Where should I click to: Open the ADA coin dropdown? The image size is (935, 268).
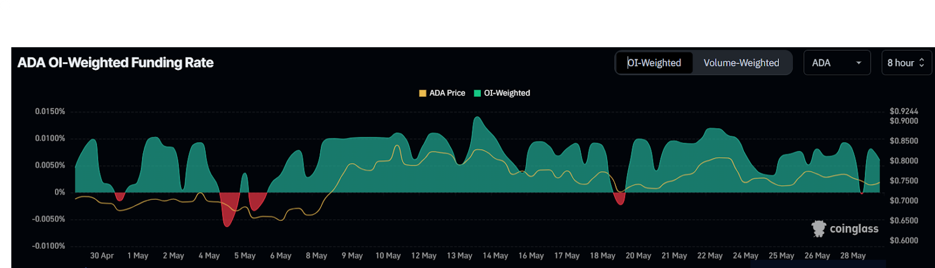click(x=836, y=63)
